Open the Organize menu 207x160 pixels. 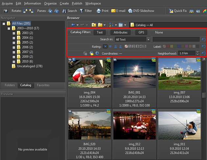[50, 3]
